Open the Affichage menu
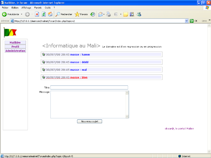The height and width of the screenshot is (158, 211). tap(26, 8)
